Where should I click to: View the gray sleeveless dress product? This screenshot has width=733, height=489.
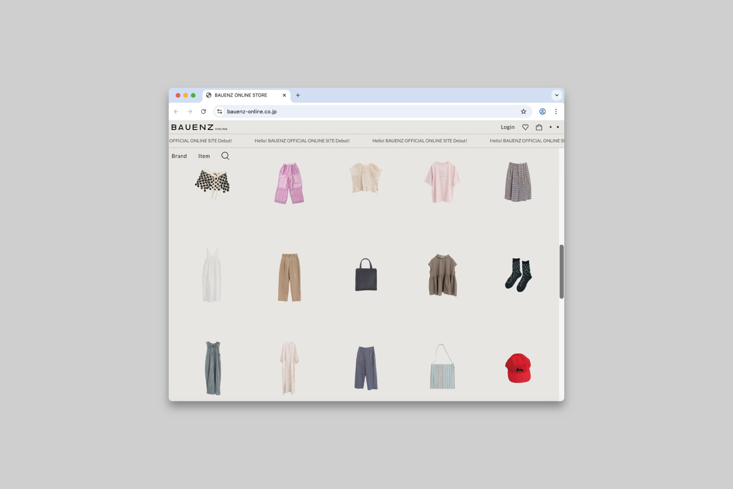213,368
